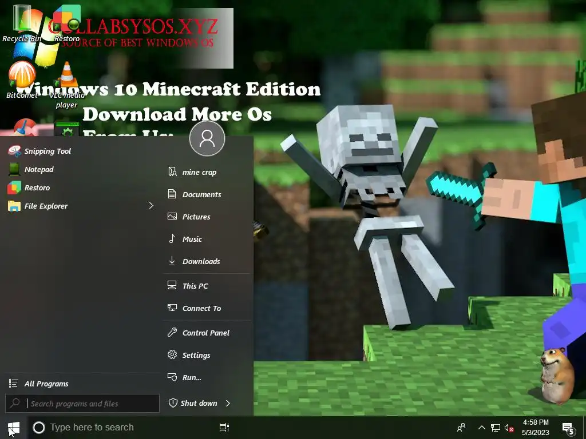Click the Documents page icon
The width and height of the screenshot is (586, 439).
point(172,194)
